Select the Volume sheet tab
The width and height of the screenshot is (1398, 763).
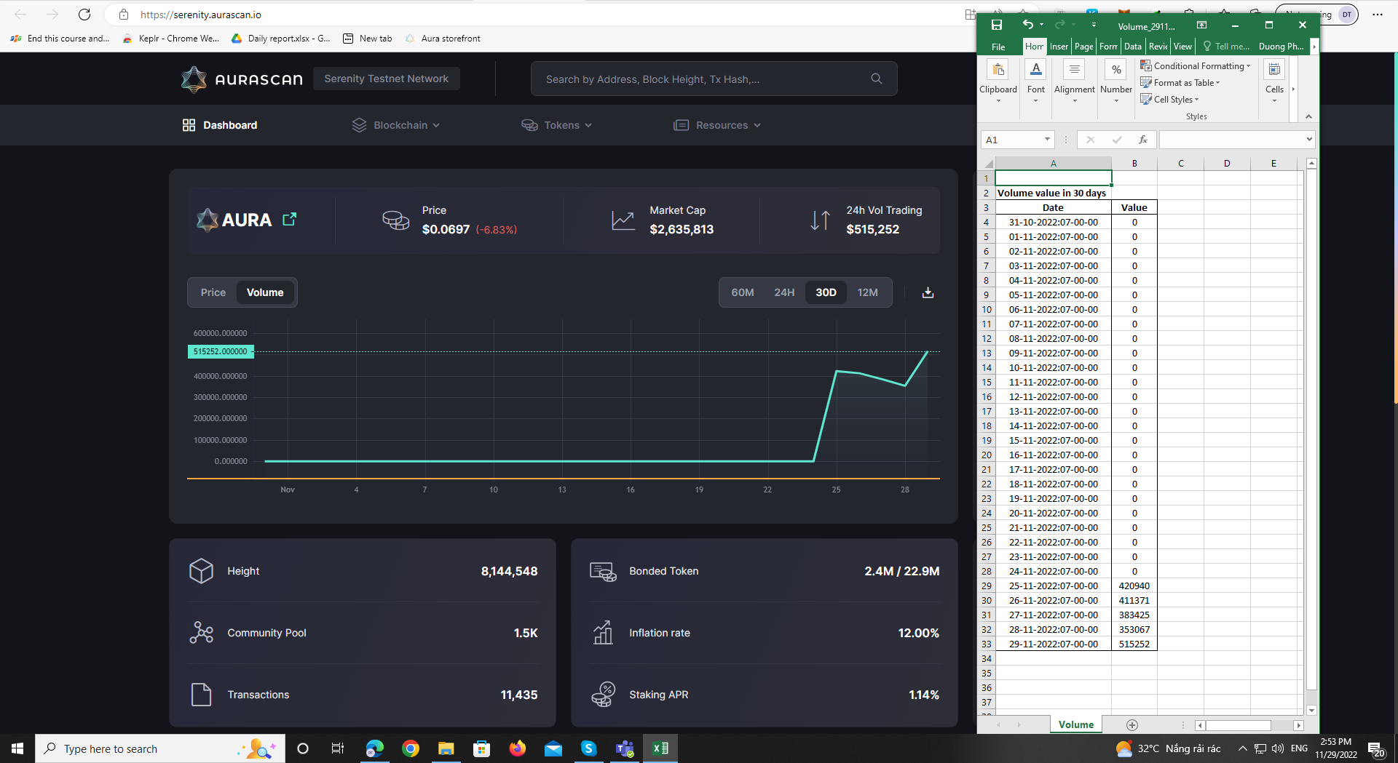pyautogui.click(x=1075, y=724)
